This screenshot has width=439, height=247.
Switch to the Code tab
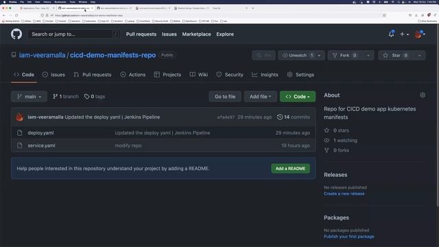pos(24,75)
